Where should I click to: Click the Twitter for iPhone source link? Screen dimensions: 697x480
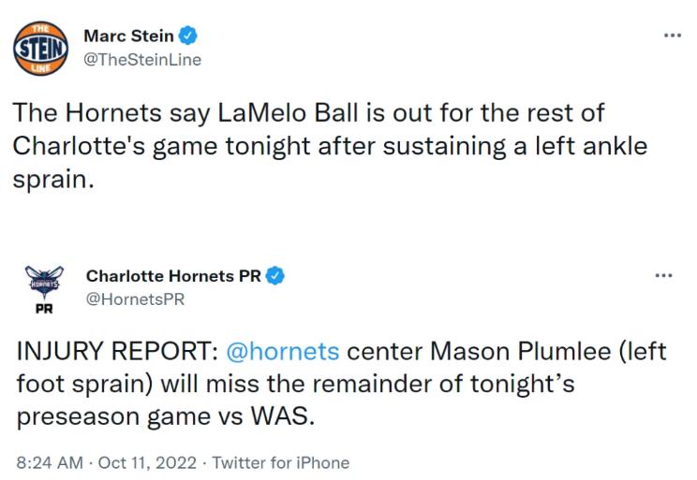(x=281, y=462)
